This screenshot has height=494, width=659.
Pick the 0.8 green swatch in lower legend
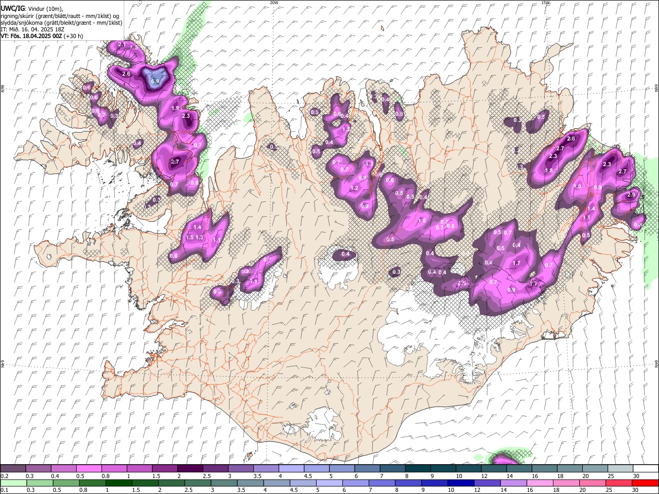[x=92, y=483]
